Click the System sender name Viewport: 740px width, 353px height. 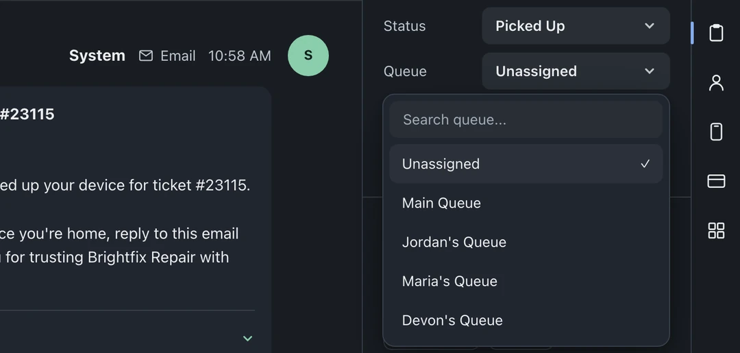click(x=97, y=56)
